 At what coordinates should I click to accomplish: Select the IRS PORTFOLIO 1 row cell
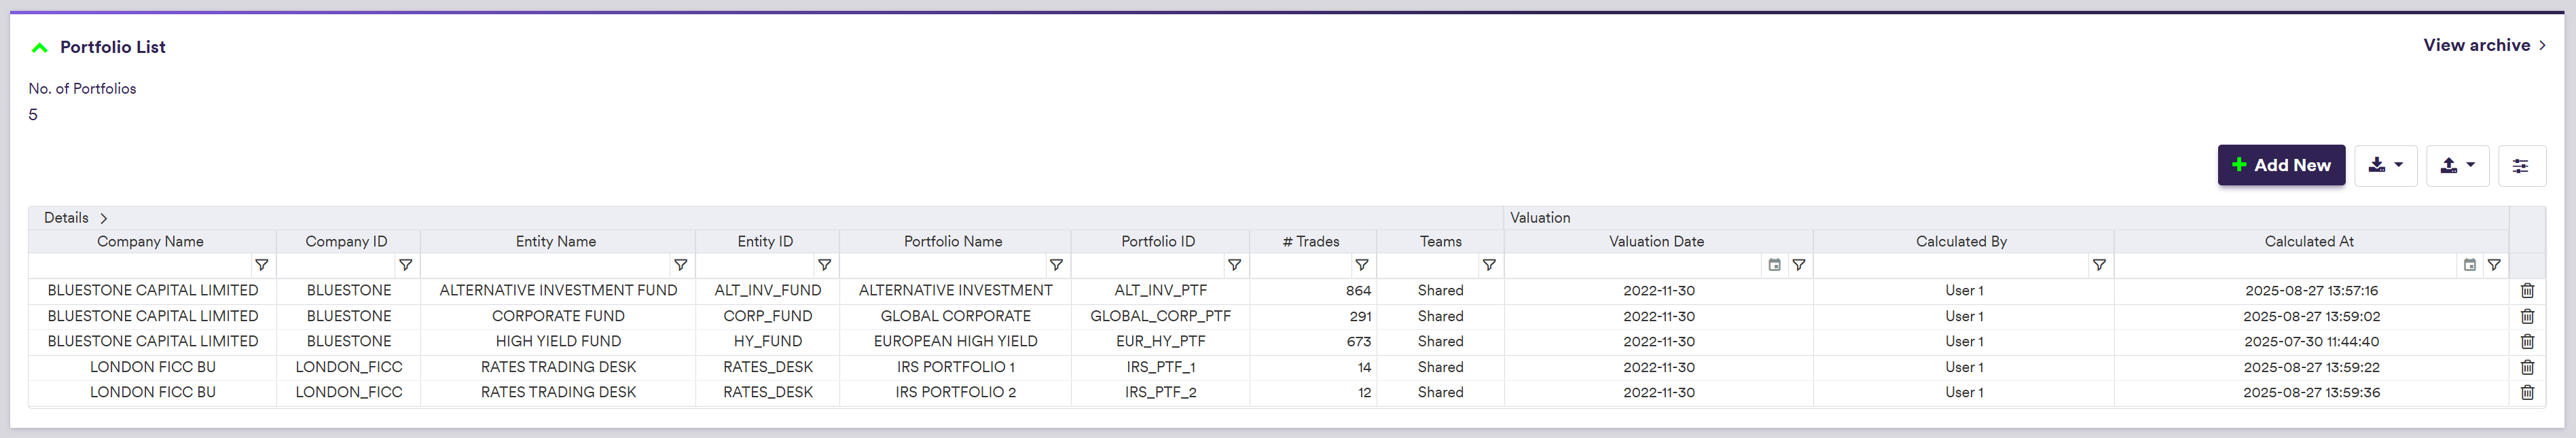tap(954, 367)
